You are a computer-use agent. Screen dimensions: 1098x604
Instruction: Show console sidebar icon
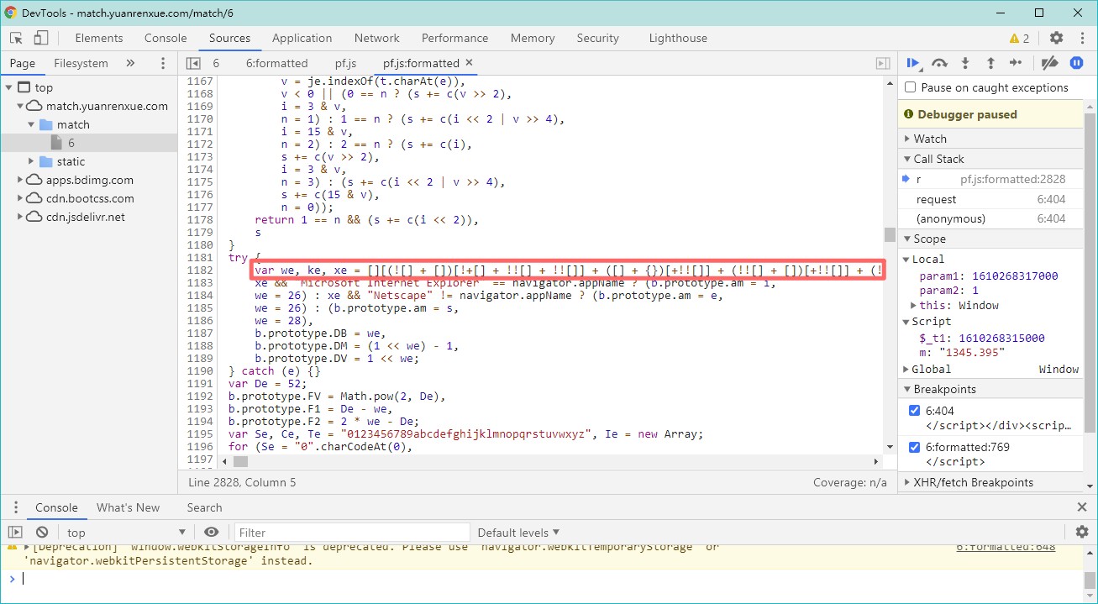click(x=15, y=533)
